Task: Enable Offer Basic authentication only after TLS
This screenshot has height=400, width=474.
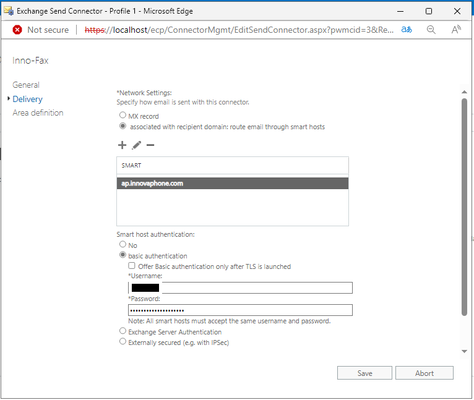Action: [132, 266]
